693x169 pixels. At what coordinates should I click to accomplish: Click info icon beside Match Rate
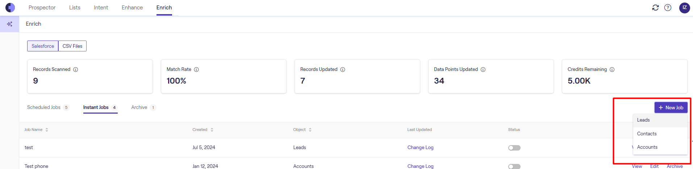click(x=196, y=69)
